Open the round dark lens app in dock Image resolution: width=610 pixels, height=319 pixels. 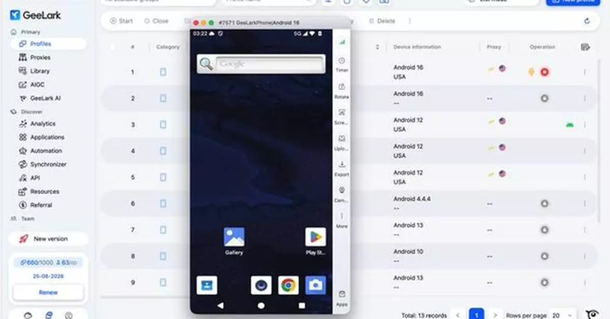[x=261, y=286]
